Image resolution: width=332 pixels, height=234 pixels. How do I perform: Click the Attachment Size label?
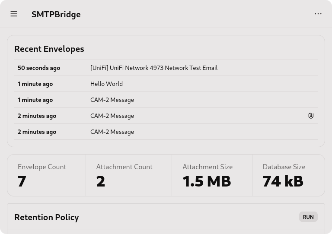(207, 167)
